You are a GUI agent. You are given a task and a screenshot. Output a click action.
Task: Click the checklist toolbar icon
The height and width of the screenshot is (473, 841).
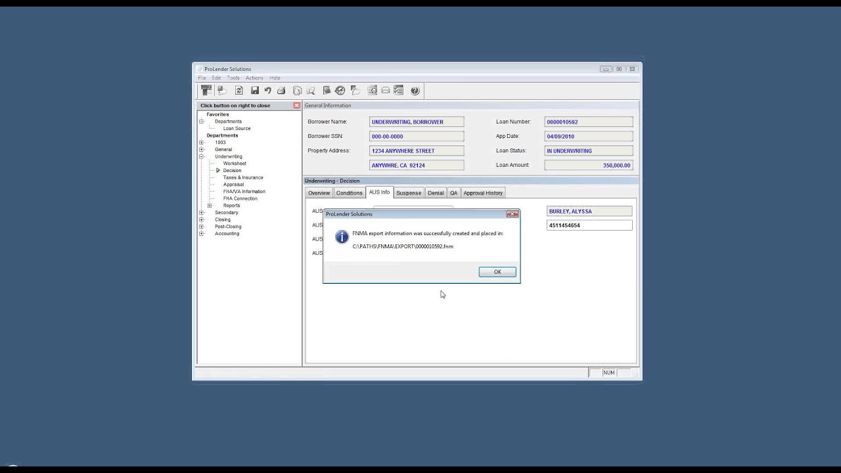pos(398,91)
